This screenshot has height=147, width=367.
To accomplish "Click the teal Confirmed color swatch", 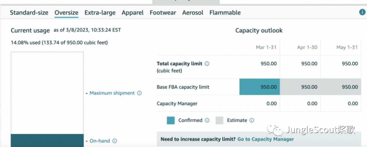I will (171, 120).
